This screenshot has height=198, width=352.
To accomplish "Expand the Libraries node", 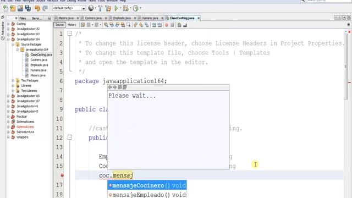I will [13, 86].
